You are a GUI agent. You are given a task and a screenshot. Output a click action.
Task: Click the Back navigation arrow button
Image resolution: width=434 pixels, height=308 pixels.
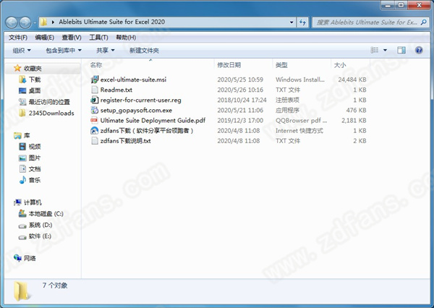(x=12, y=22)
